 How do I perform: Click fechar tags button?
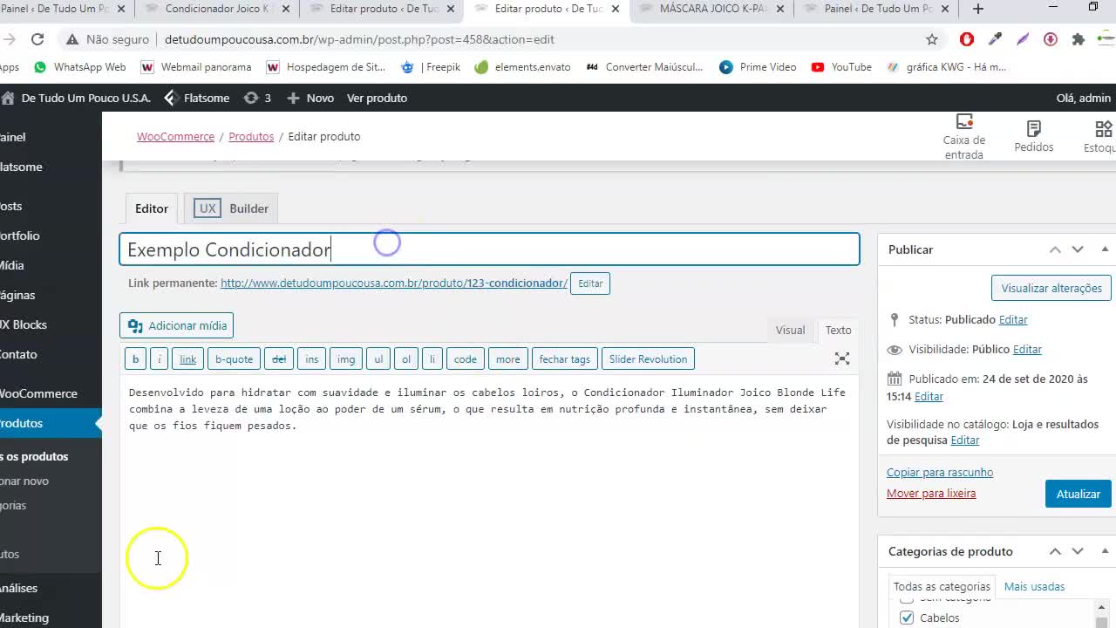(x=565, y=358)
